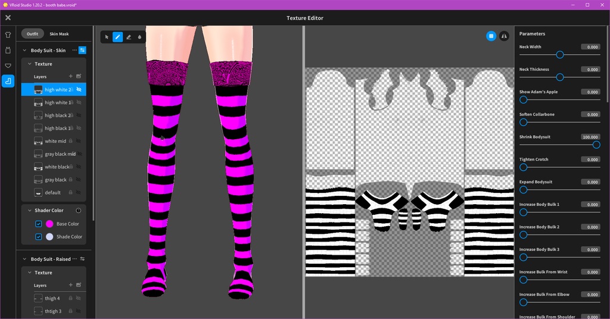Select the white black layer

tap(54, 167)
